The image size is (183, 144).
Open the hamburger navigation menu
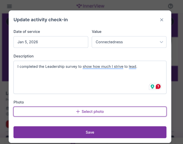click(9, 6)
